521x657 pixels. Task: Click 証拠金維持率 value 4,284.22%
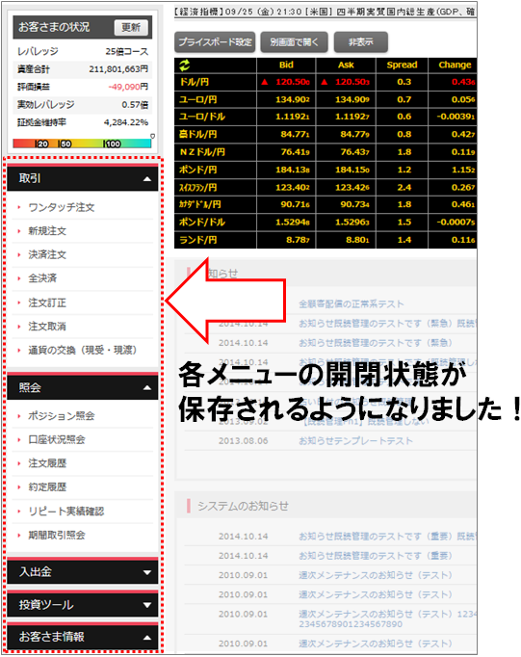click(126, 122)
